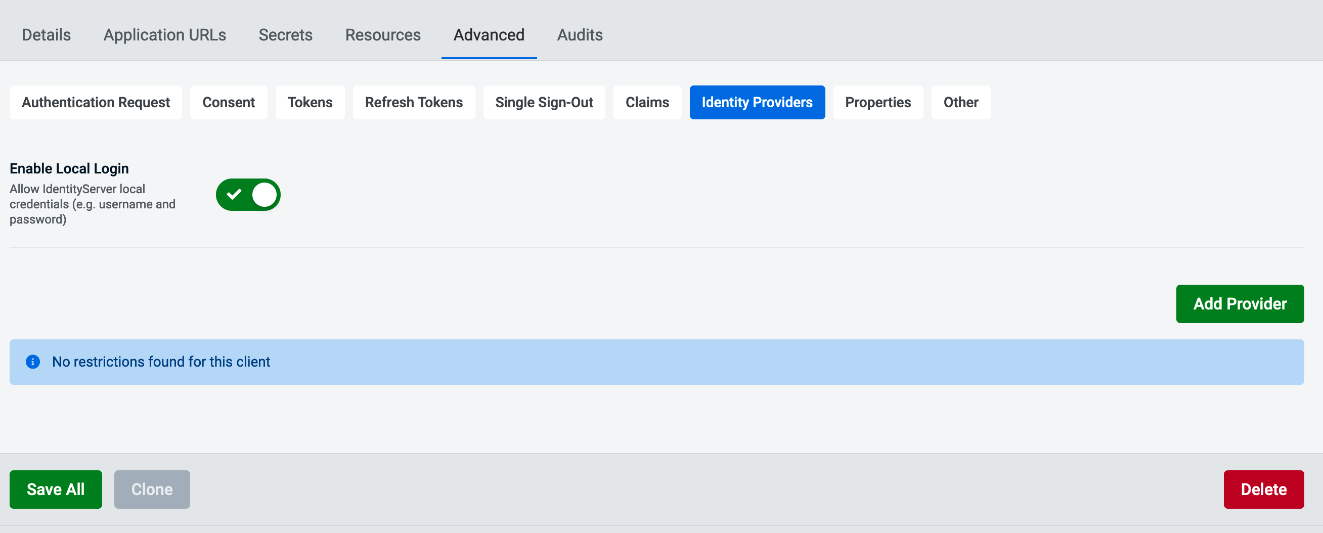Select the Identity Providers section
1323x533 pixels.
tap(757, 102)
